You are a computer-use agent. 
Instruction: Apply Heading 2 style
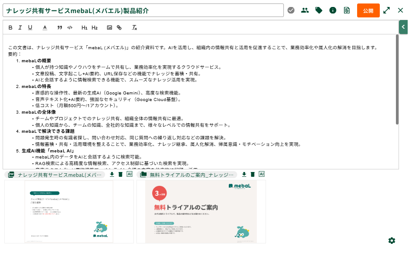(95, 27)
